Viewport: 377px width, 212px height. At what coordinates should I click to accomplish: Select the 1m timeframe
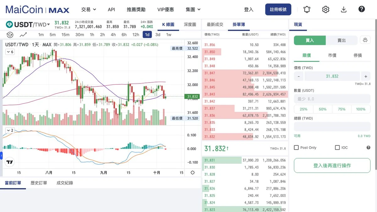(41, 35)
